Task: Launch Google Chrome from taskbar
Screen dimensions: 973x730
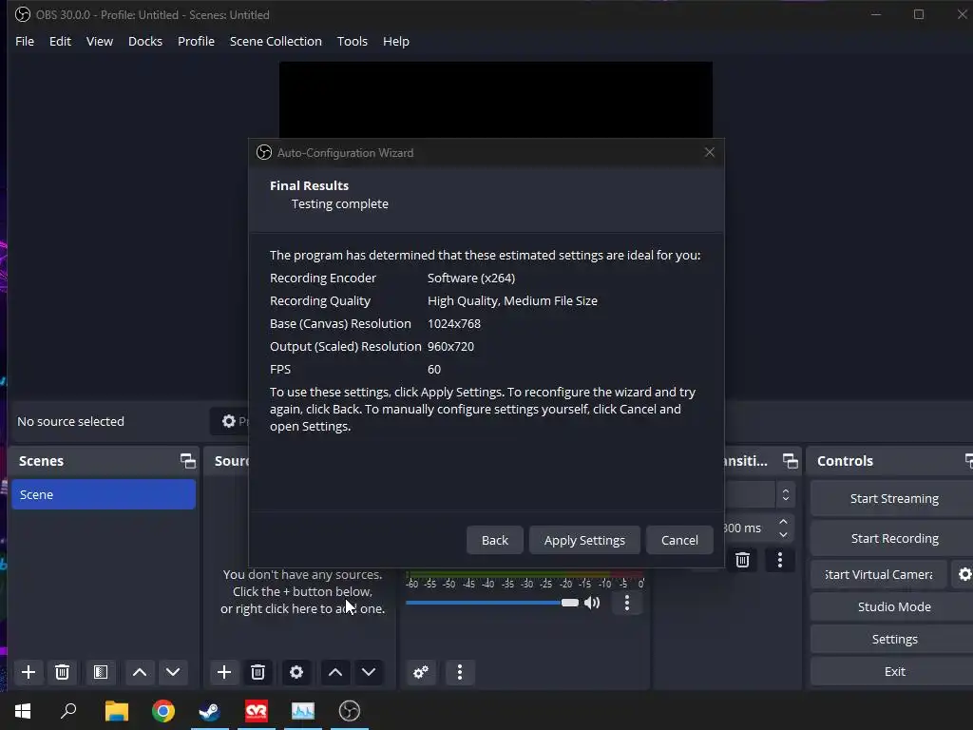Action: tap(163, 711)
